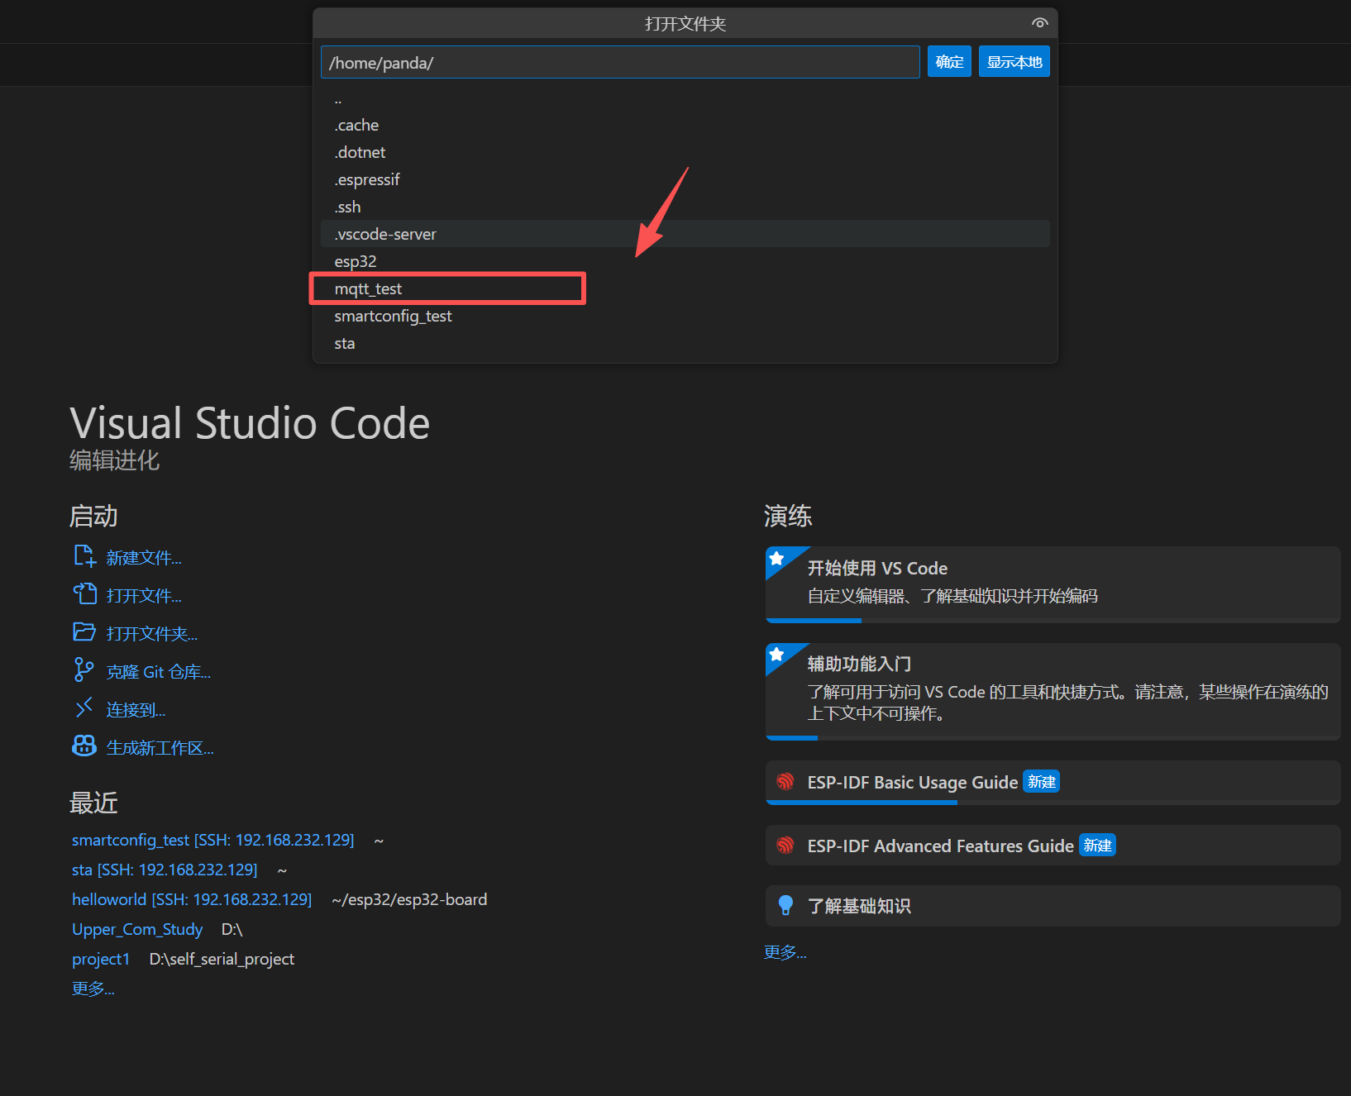Select the .dotnet folder entry
1351x1096 pixels.
pos(685,152)
